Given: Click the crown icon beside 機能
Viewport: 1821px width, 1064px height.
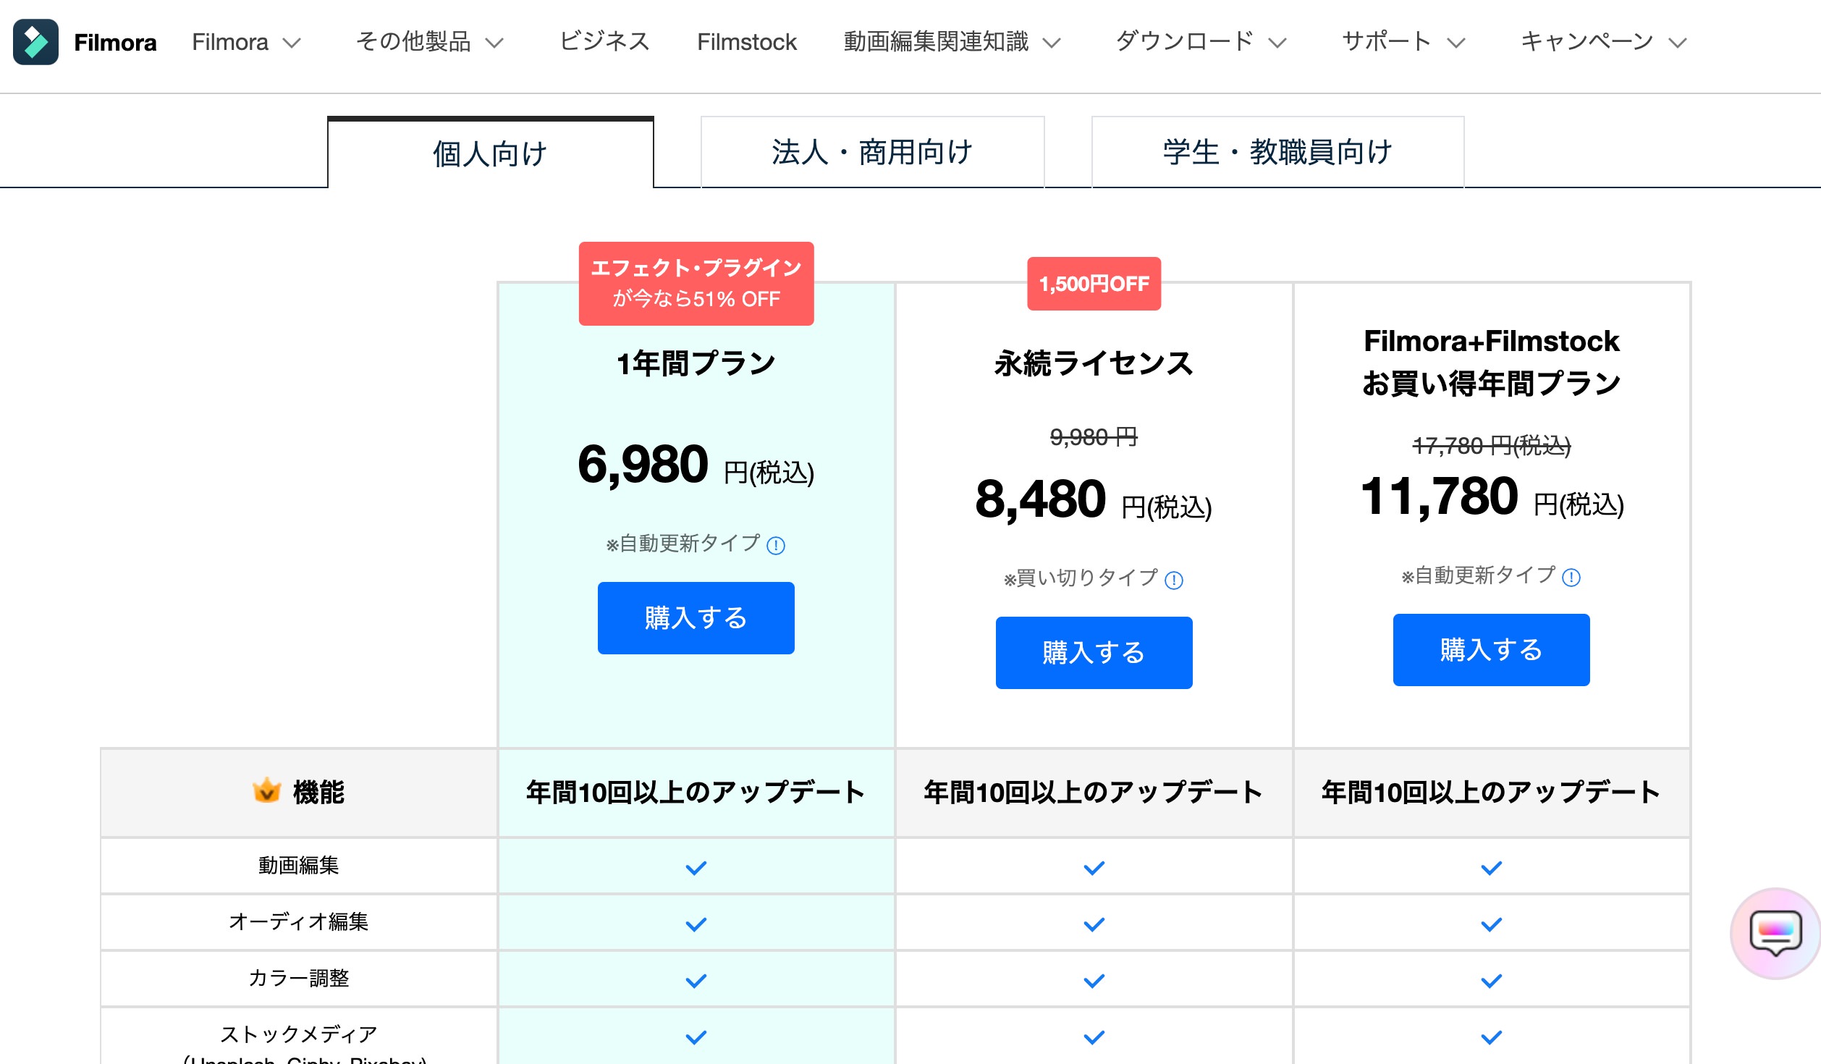Looking at the screenshot, I should [x=266, y=790].
